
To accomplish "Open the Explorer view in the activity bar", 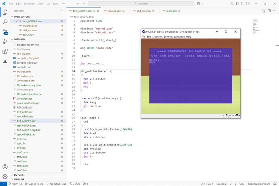I will point(5,12).
